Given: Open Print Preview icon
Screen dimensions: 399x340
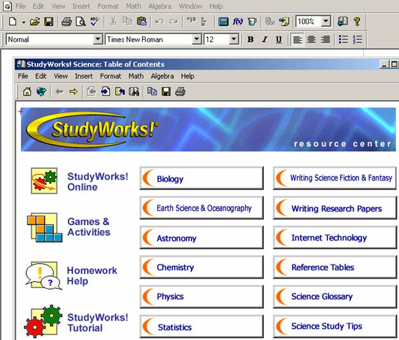Looking at the screenshot, I should [x=81, y=22].
